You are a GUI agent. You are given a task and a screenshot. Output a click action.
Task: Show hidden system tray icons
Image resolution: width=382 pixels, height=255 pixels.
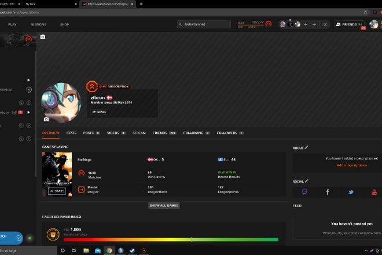tap(366, 250)
